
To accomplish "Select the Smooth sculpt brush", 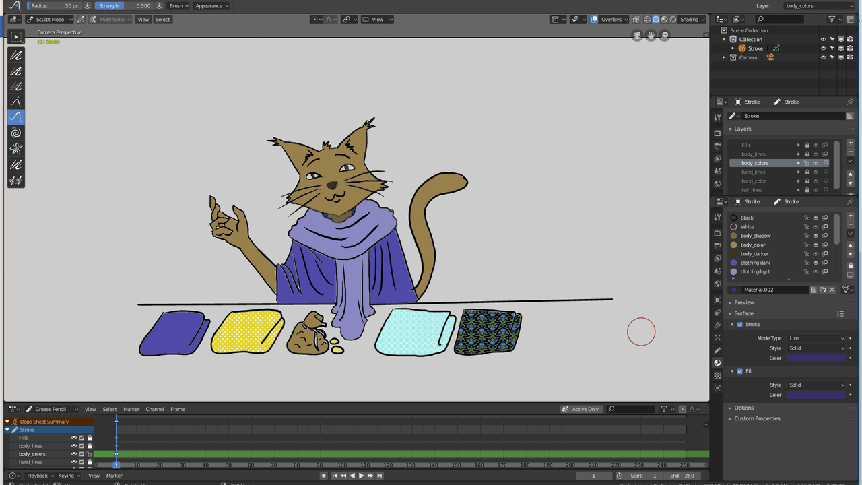I will (x=15, y=55).
